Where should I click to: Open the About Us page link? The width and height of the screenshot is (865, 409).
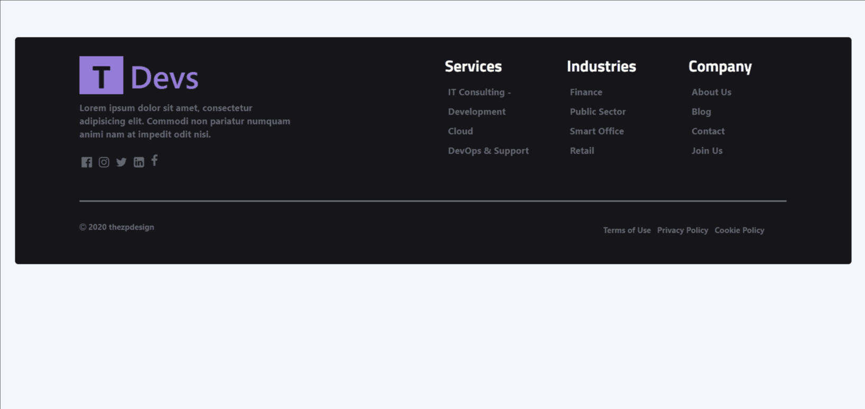point(711,92)
